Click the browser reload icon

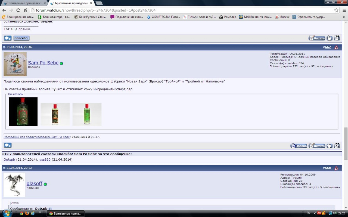click(x=18, y=10)
